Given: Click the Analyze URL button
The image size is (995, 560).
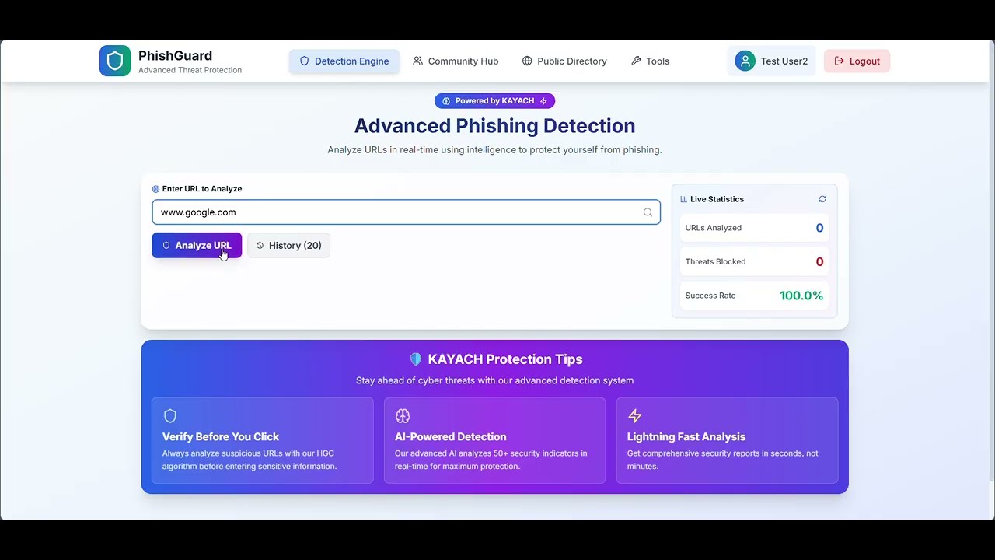Looking at the screenshot, I should coord(197,245).
